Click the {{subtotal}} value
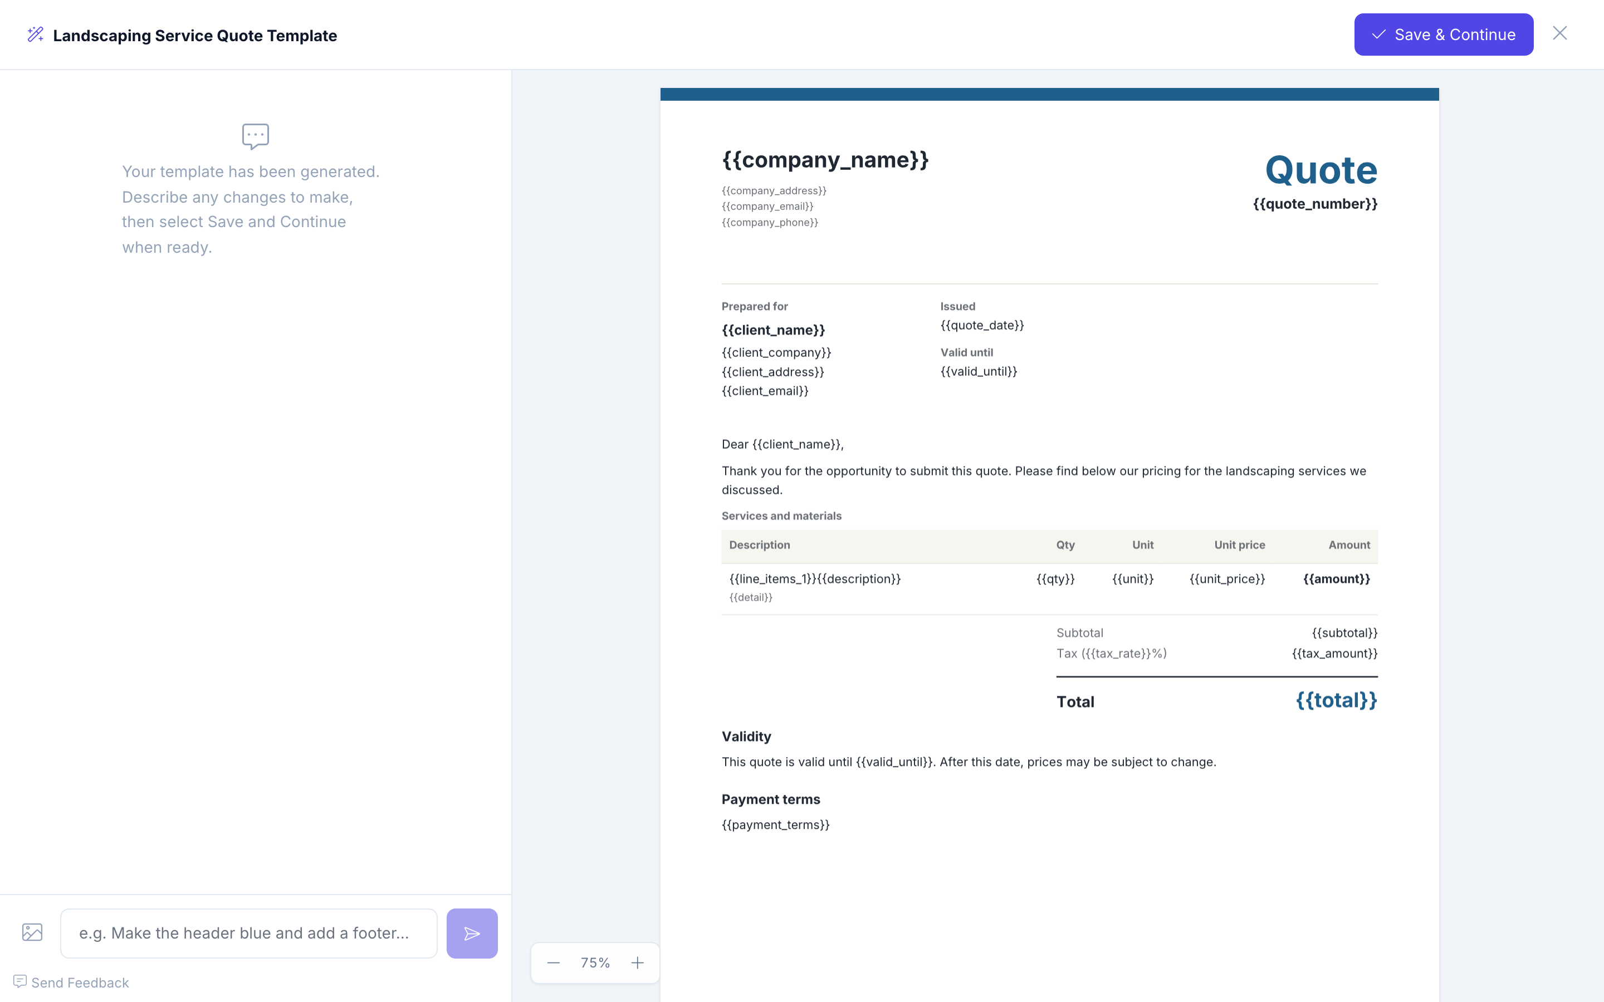 coord(1345,633)
